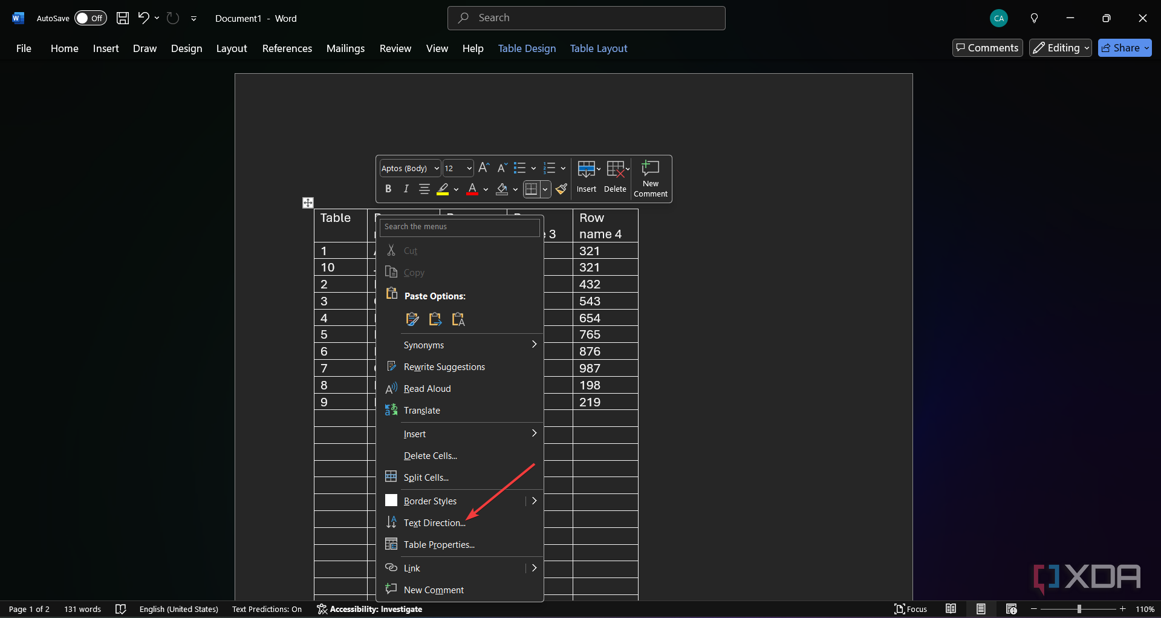Image resolution: width=1161 pixels, height=618 pixels.
Task: Click the table move handle
Action: click(308, 203)
